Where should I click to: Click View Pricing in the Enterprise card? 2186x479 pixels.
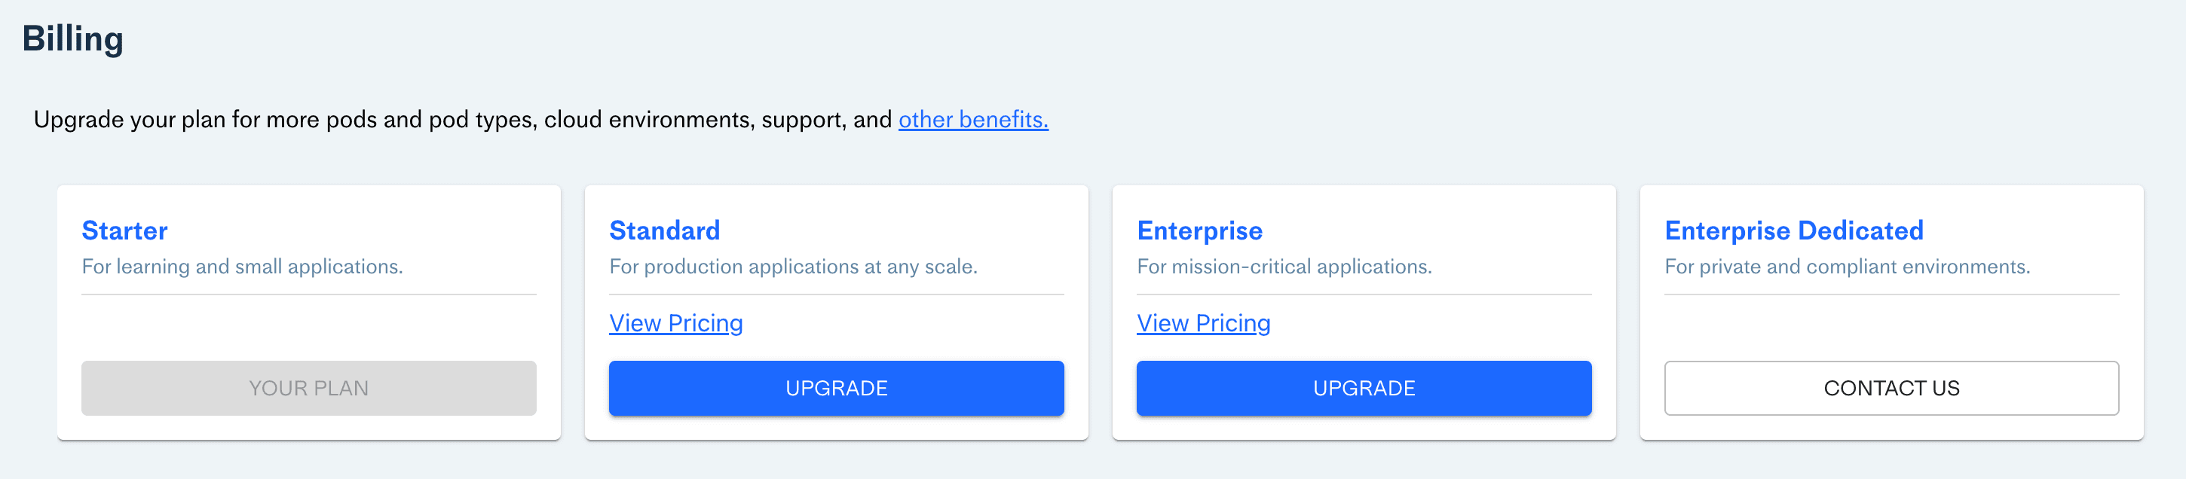pyautogui.click(x=1203, y=323)
